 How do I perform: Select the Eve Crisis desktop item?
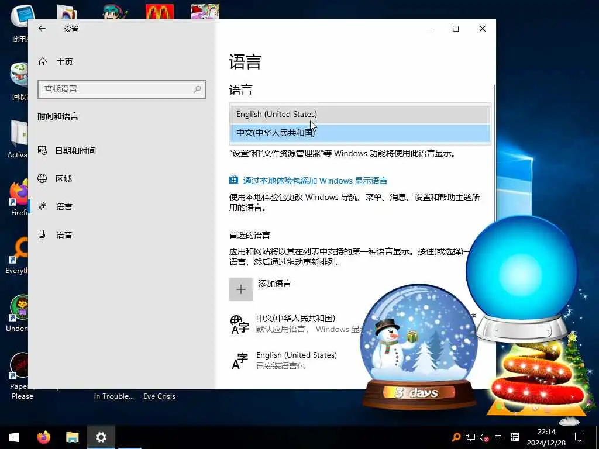159,396
